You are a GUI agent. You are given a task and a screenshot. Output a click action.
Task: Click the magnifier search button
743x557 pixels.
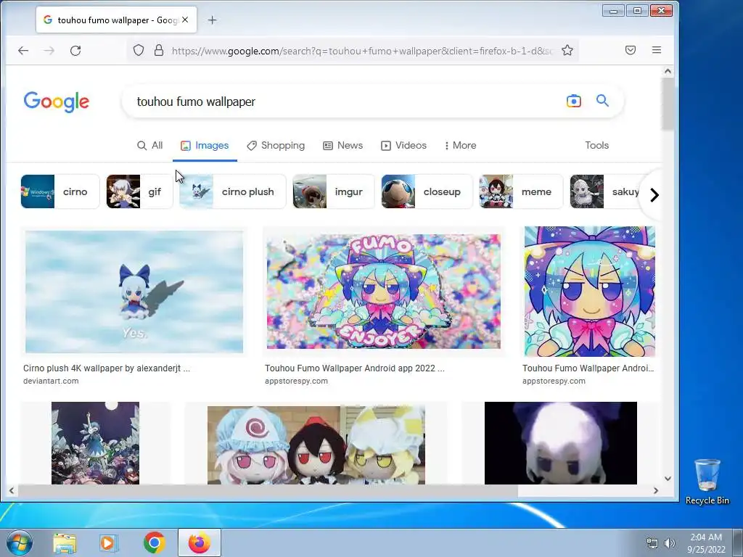click(602, 101)
